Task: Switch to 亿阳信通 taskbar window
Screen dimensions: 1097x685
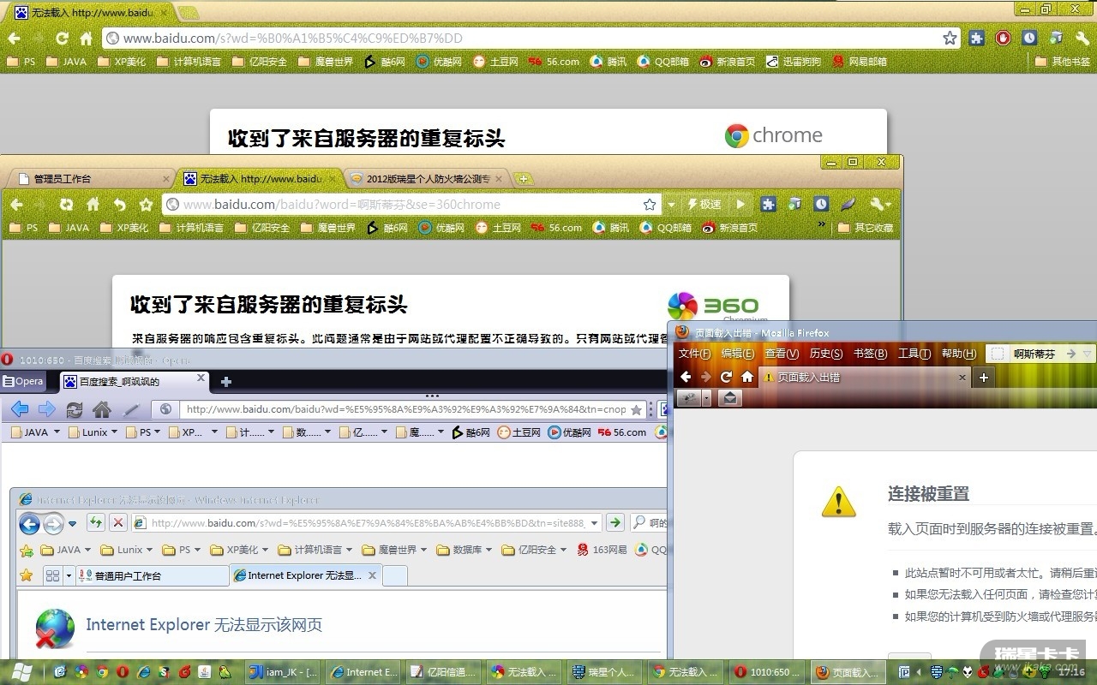Action: click(444, 672)
